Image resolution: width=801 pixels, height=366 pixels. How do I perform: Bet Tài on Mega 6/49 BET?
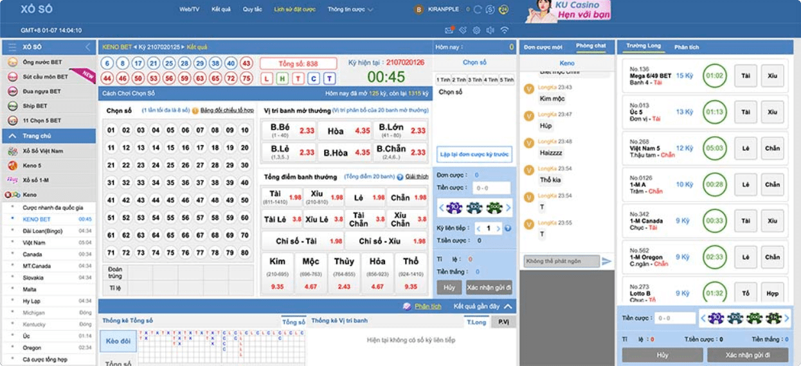[x=746, y=76]
